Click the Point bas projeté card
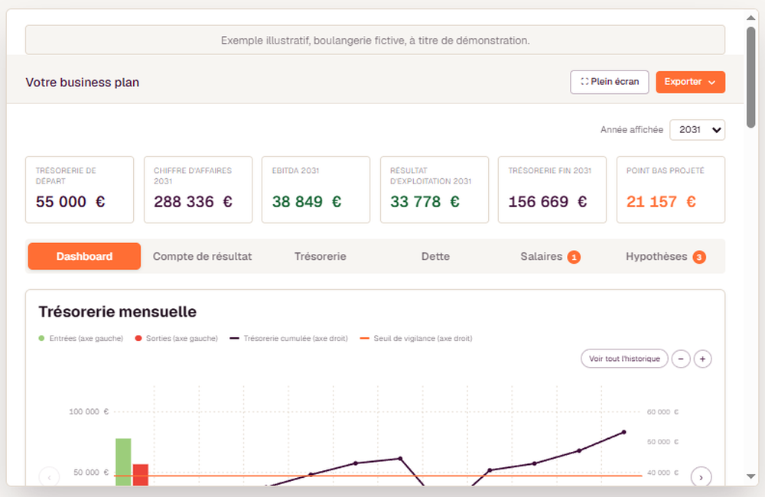Screen dimensions: 765x497 [x=671, y=190]
